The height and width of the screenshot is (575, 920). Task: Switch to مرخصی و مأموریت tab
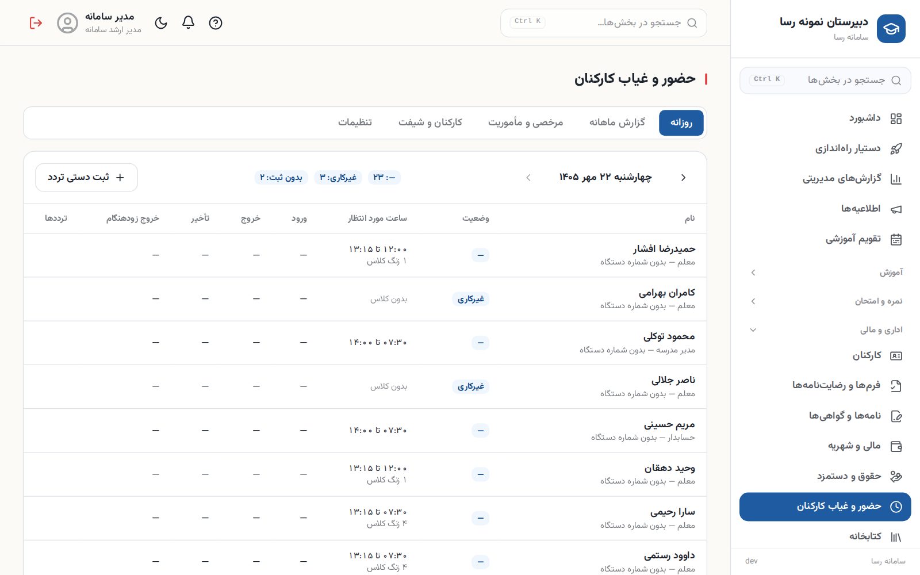tap(526, 122)
